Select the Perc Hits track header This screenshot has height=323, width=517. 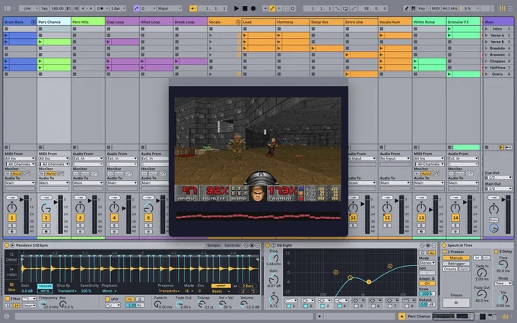click(88, 22)
